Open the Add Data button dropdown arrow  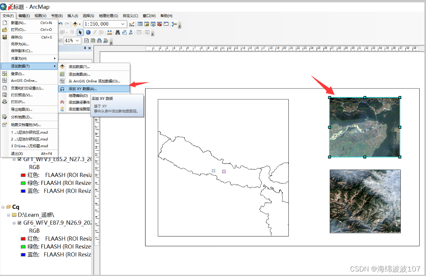tap(80, 24)
